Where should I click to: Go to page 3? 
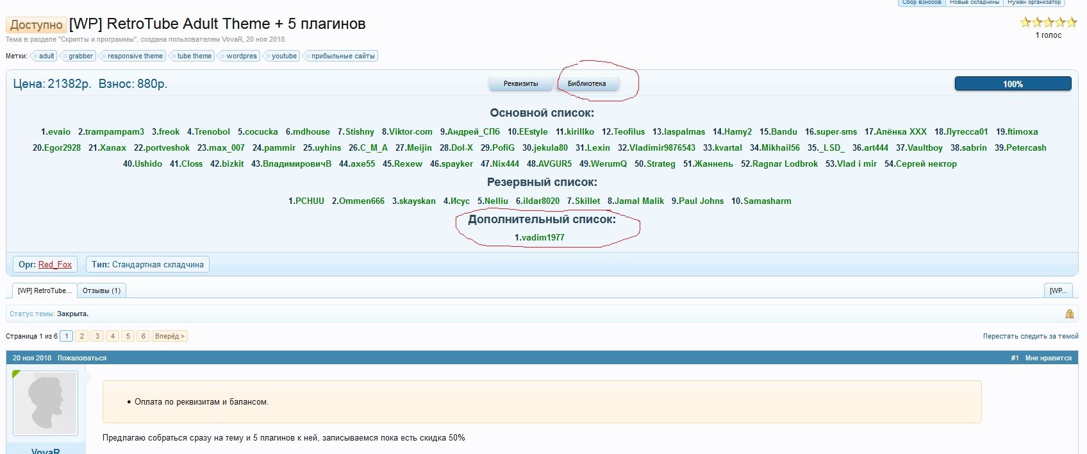(x=97, y=336)
